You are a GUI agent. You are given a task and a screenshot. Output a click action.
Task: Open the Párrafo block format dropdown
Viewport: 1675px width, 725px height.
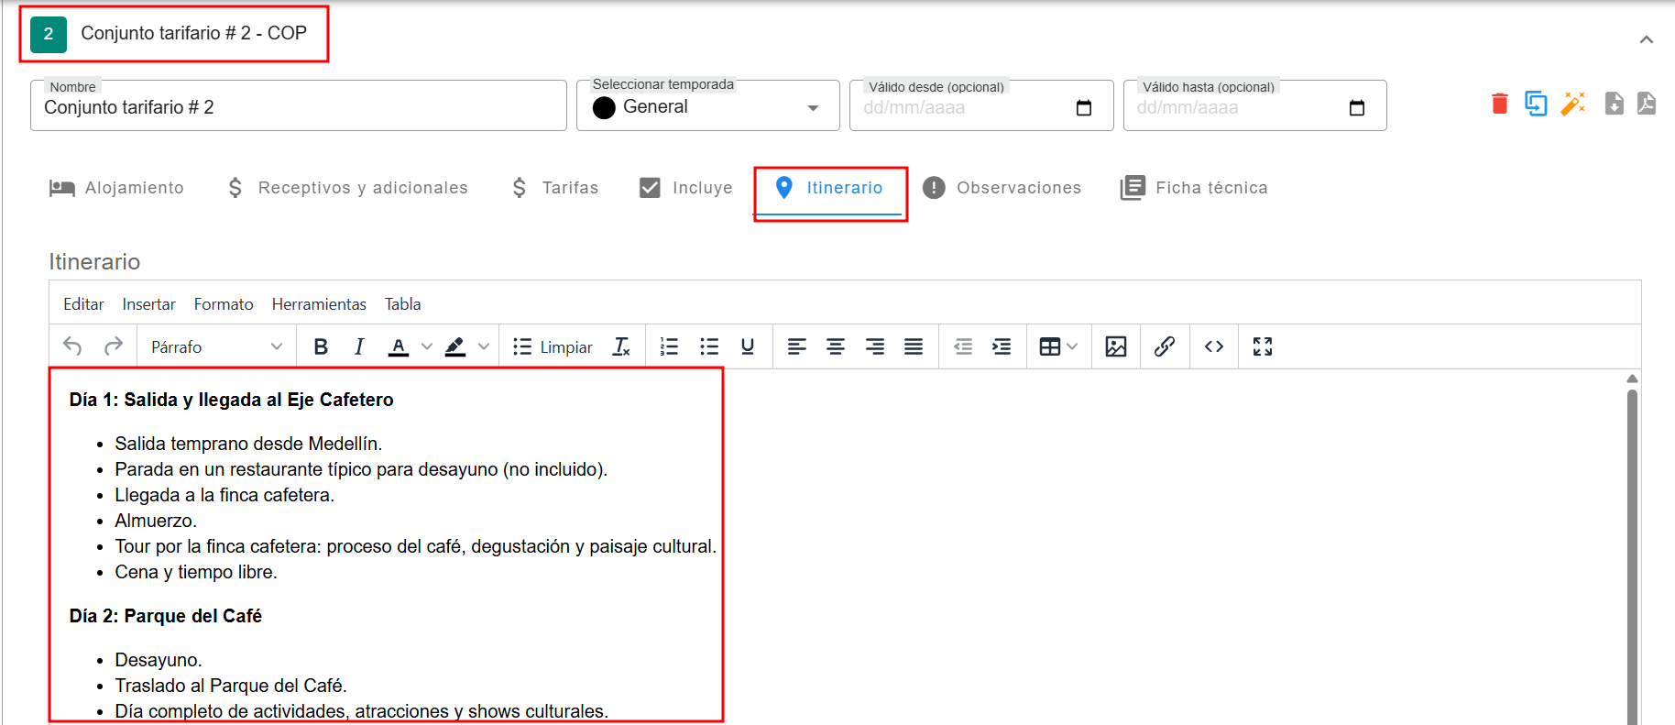click(x=216, y=346)
